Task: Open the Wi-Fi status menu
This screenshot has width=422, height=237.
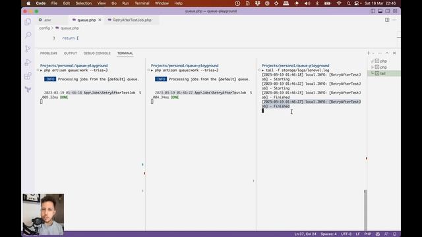Action: point(339,3)
